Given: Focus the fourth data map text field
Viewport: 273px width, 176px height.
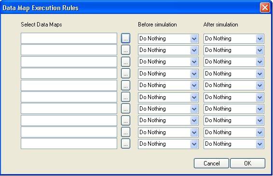Looking at the screenshot, I should click(x=69, y=74).
